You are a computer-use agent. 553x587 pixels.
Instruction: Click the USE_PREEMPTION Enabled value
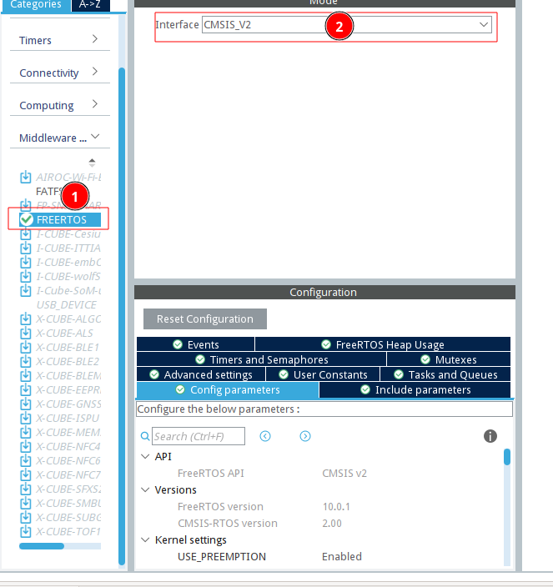[342, 557]
